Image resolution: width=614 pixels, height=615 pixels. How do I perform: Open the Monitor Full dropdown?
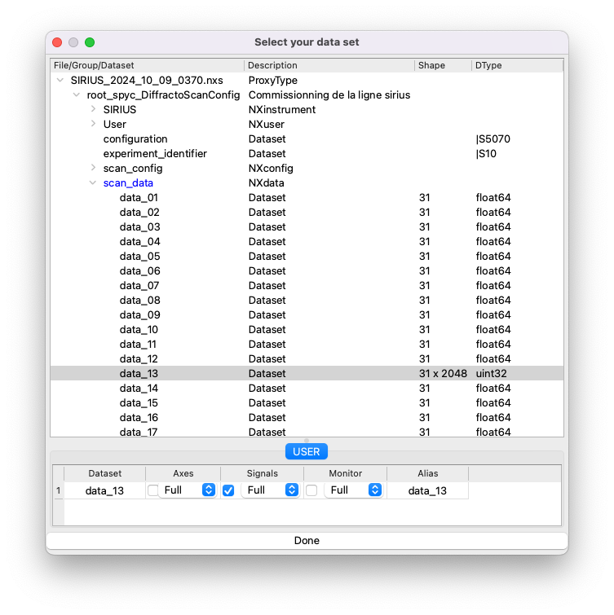tap(354, 490)
